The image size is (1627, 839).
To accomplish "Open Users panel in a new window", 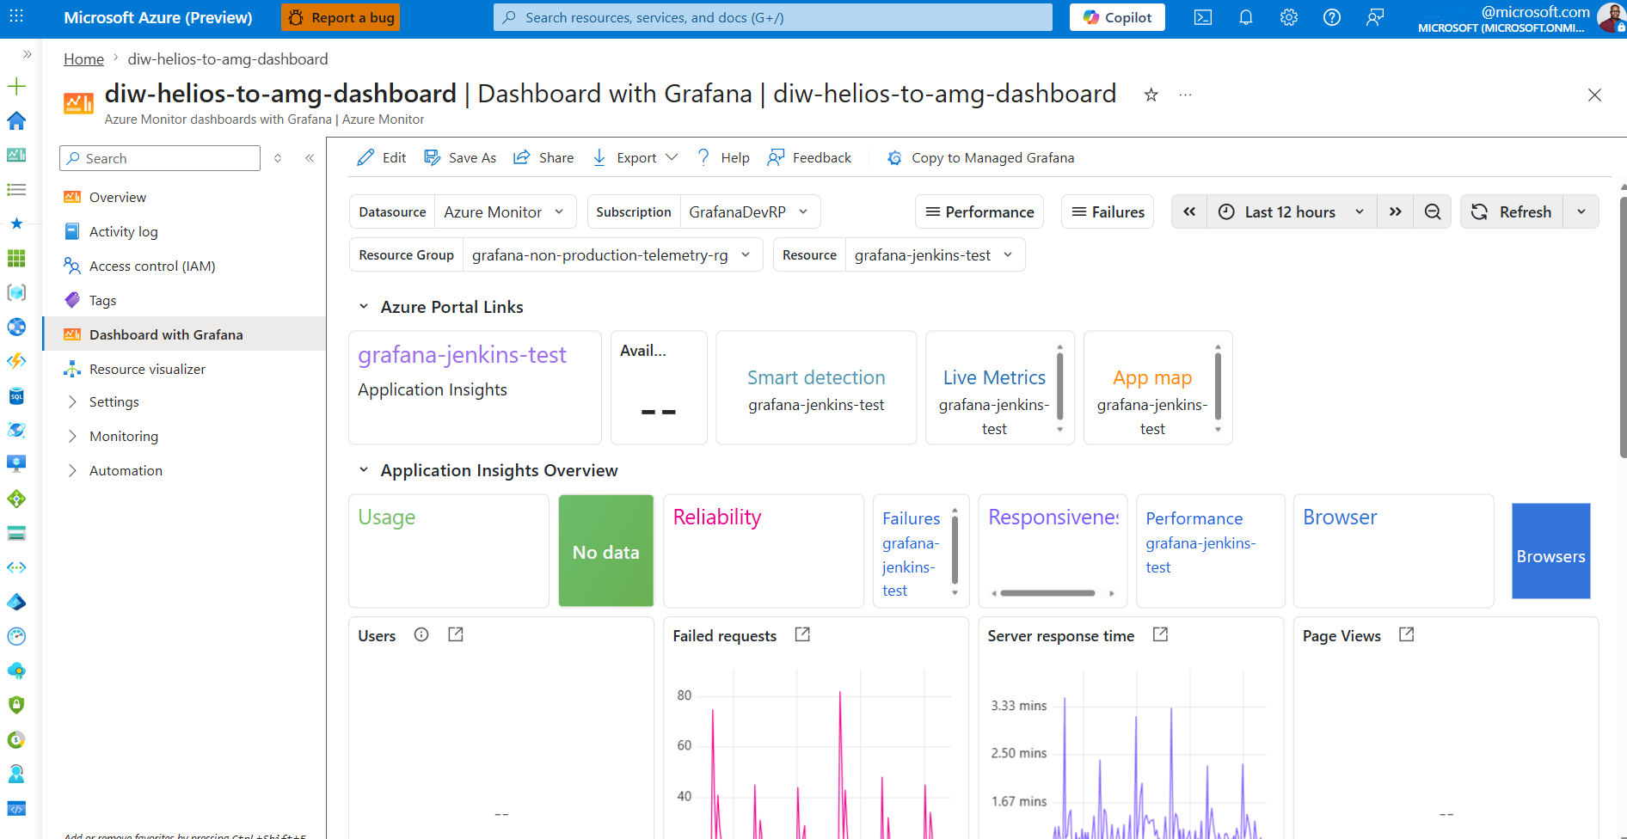I will 456,634.
